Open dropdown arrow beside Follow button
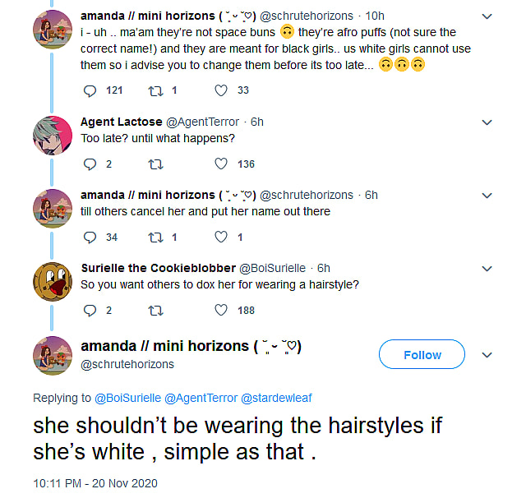 [487, 355]
